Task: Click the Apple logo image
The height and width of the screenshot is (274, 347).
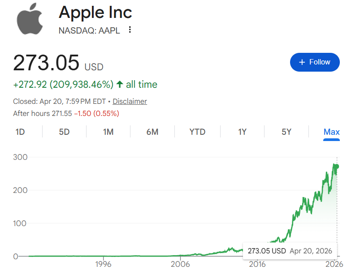Action: coord(30,21)
